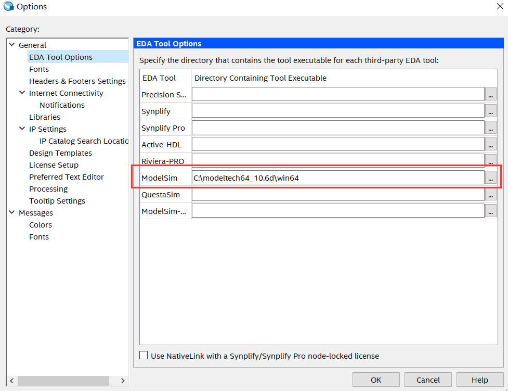Image resolution: width=508 pixels, height=391 pixels.
Task: Select Design Templates category item
Action: (61, 153)
